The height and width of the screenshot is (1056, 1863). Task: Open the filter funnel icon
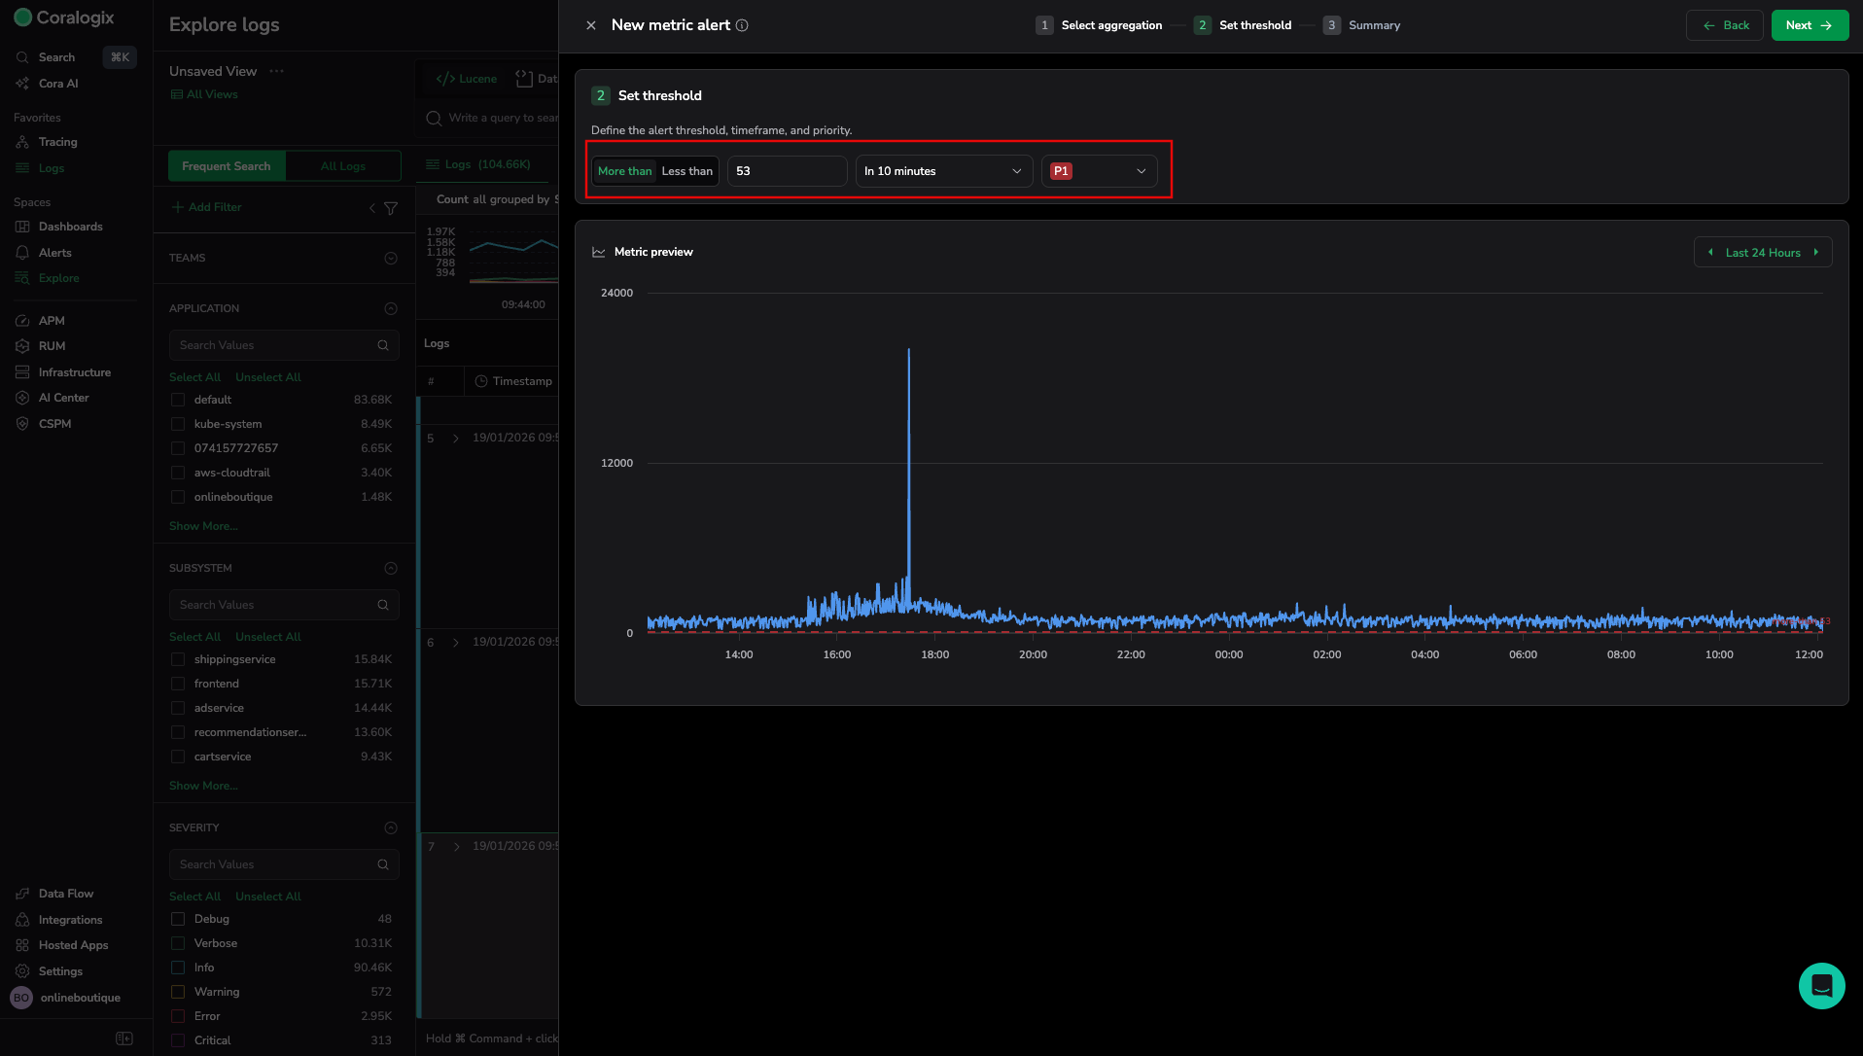pos(391,208)
